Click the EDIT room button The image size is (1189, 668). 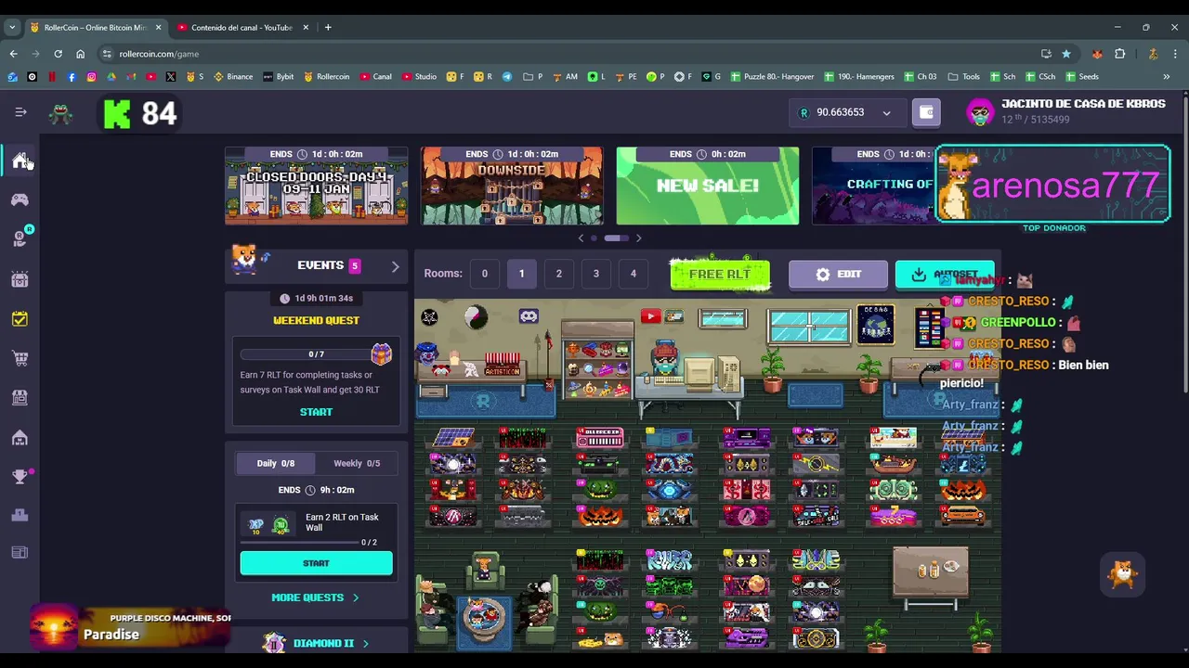coord(838,275)
